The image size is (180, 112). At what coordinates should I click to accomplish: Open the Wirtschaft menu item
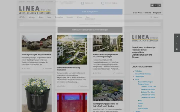tap(70, 17)
